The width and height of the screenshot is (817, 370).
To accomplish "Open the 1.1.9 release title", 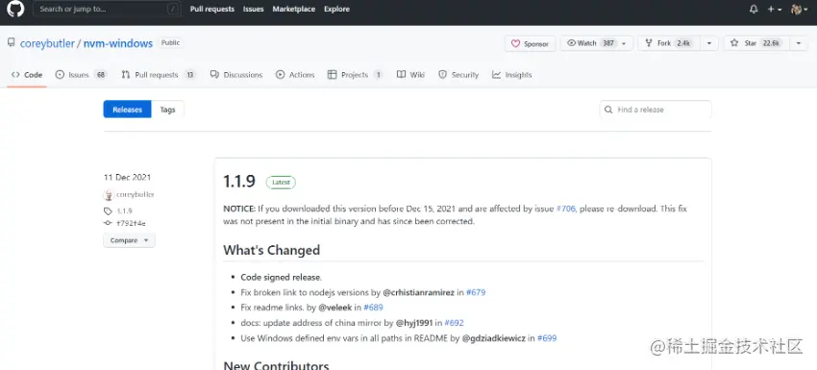I will (239, 182).
